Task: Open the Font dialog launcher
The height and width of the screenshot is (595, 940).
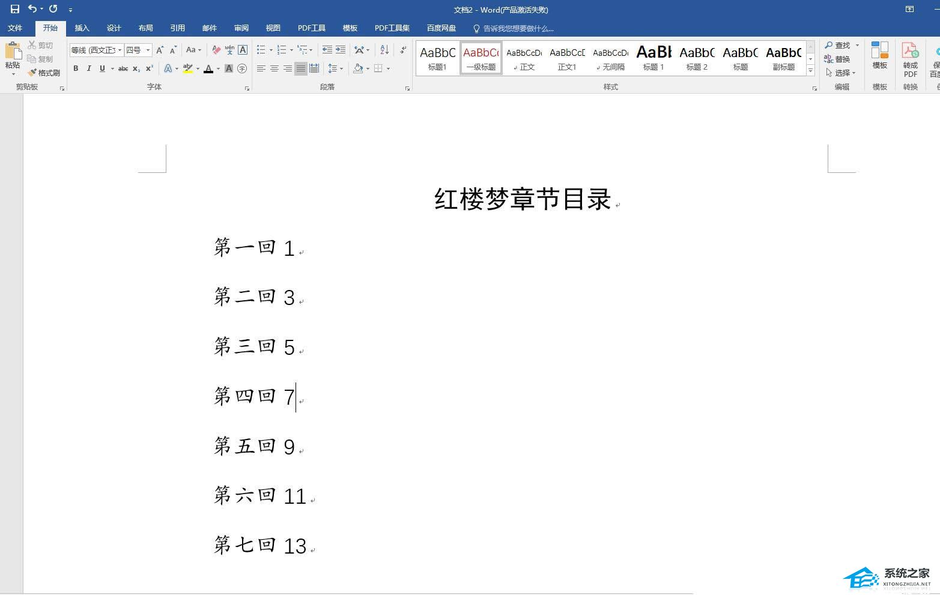Action: pyautogui.click(x=247, y=88)
